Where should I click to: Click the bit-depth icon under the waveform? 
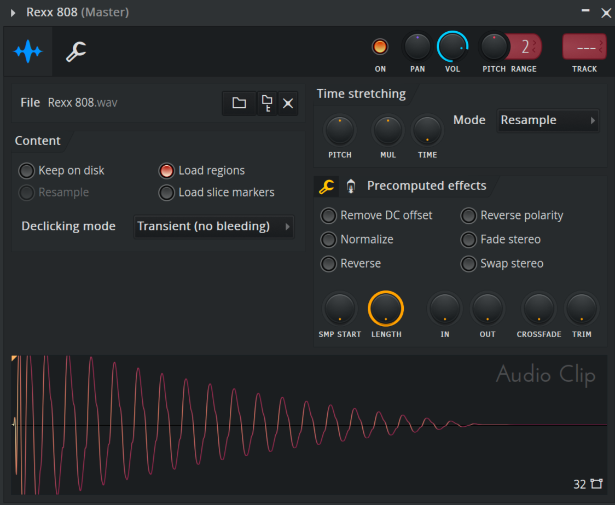[x=596, y=484]
